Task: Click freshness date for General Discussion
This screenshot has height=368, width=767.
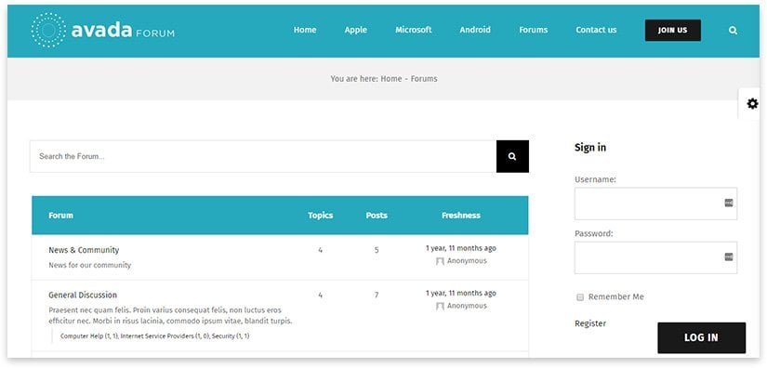Action: [x=461, y=294]
